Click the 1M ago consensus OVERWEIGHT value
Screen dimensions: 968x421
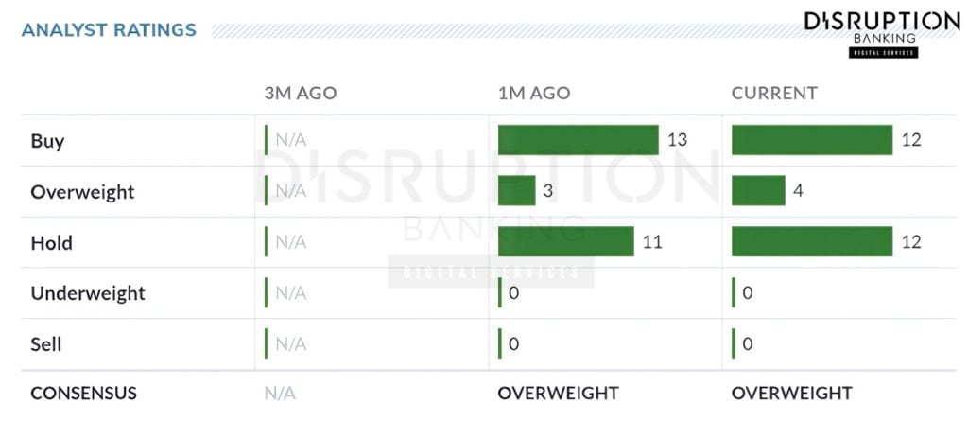[558, 394]
